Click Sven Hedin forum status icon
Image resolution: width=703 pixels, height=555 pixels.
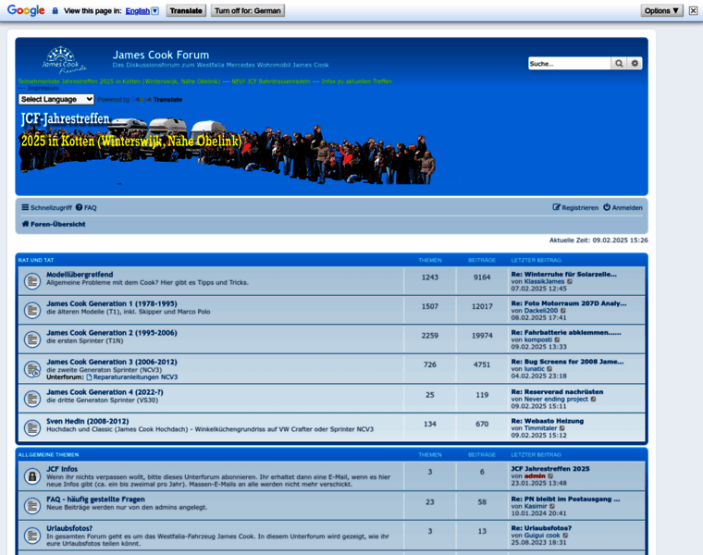(31, 425)
